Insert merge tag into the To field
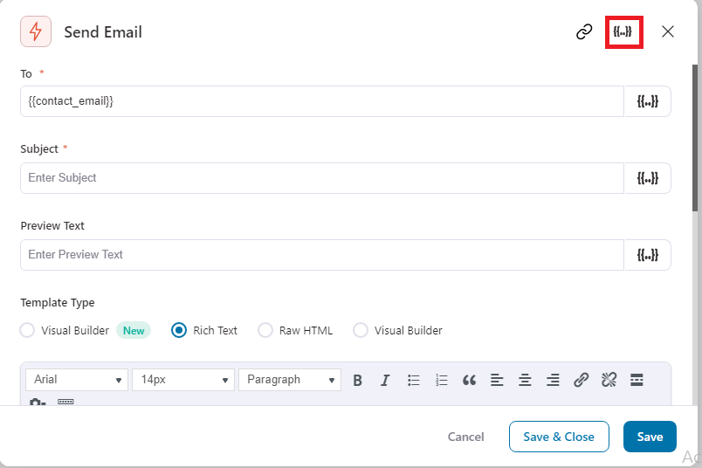 pos(647,101)
